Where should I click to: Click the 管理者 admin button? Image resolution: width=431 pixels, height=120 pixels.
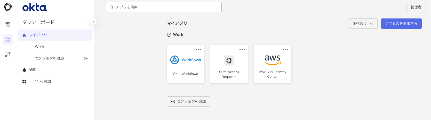pyautogui.click(x=416, y=7)
